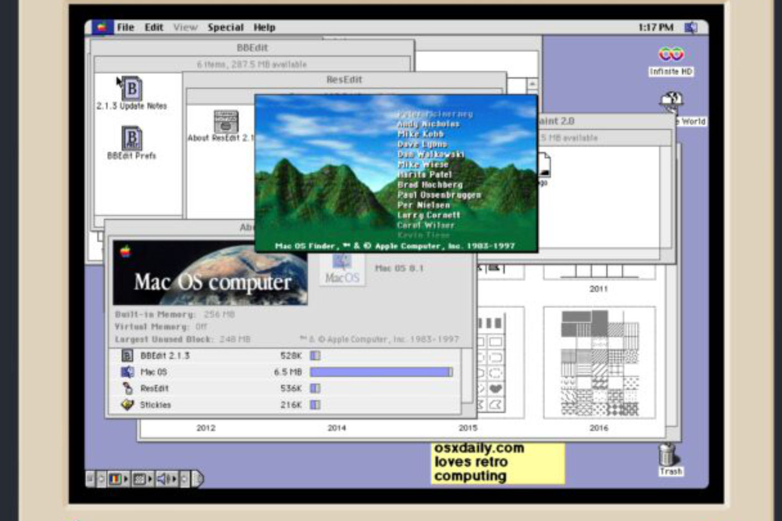Image resolution: width=782 pixels, height=521 pixels.
Task: Click the "2014" year label
Action: click(x=336, y=428)
